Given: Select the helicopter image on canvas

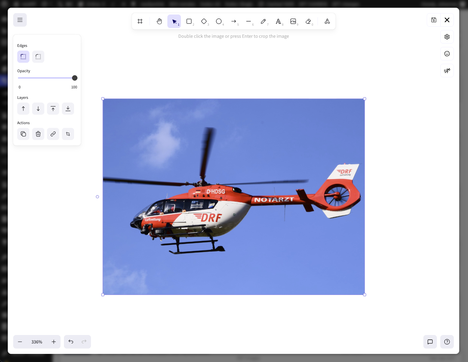Looking at the screenshot, I should pyautogui.click(x=234, y=197).
